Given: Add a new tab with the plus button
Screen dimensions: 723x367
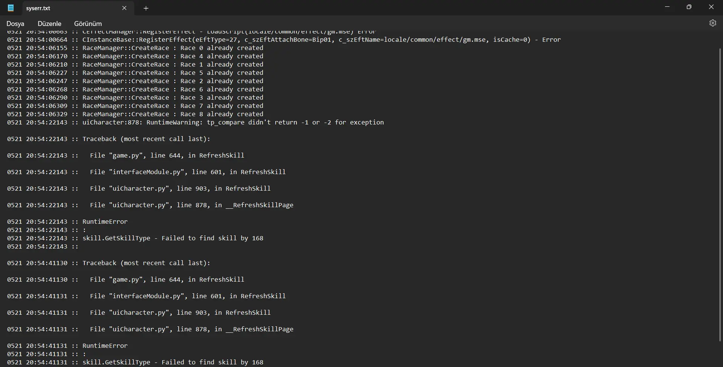Looking at the screenshot, I should pyautogui.click(x=146, y=8).
